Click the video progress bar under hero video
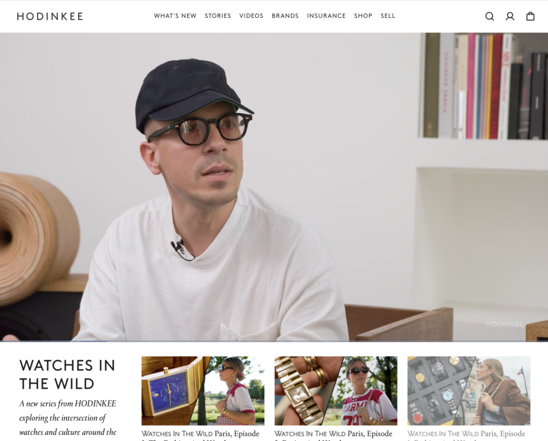 (x=274, y=341)
